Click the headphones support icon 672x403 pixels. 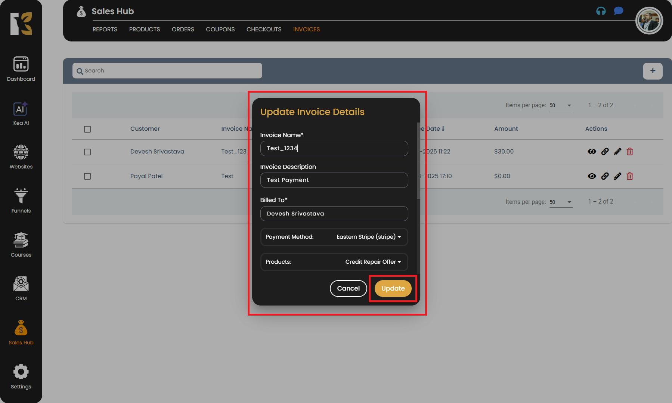point(601,11)
